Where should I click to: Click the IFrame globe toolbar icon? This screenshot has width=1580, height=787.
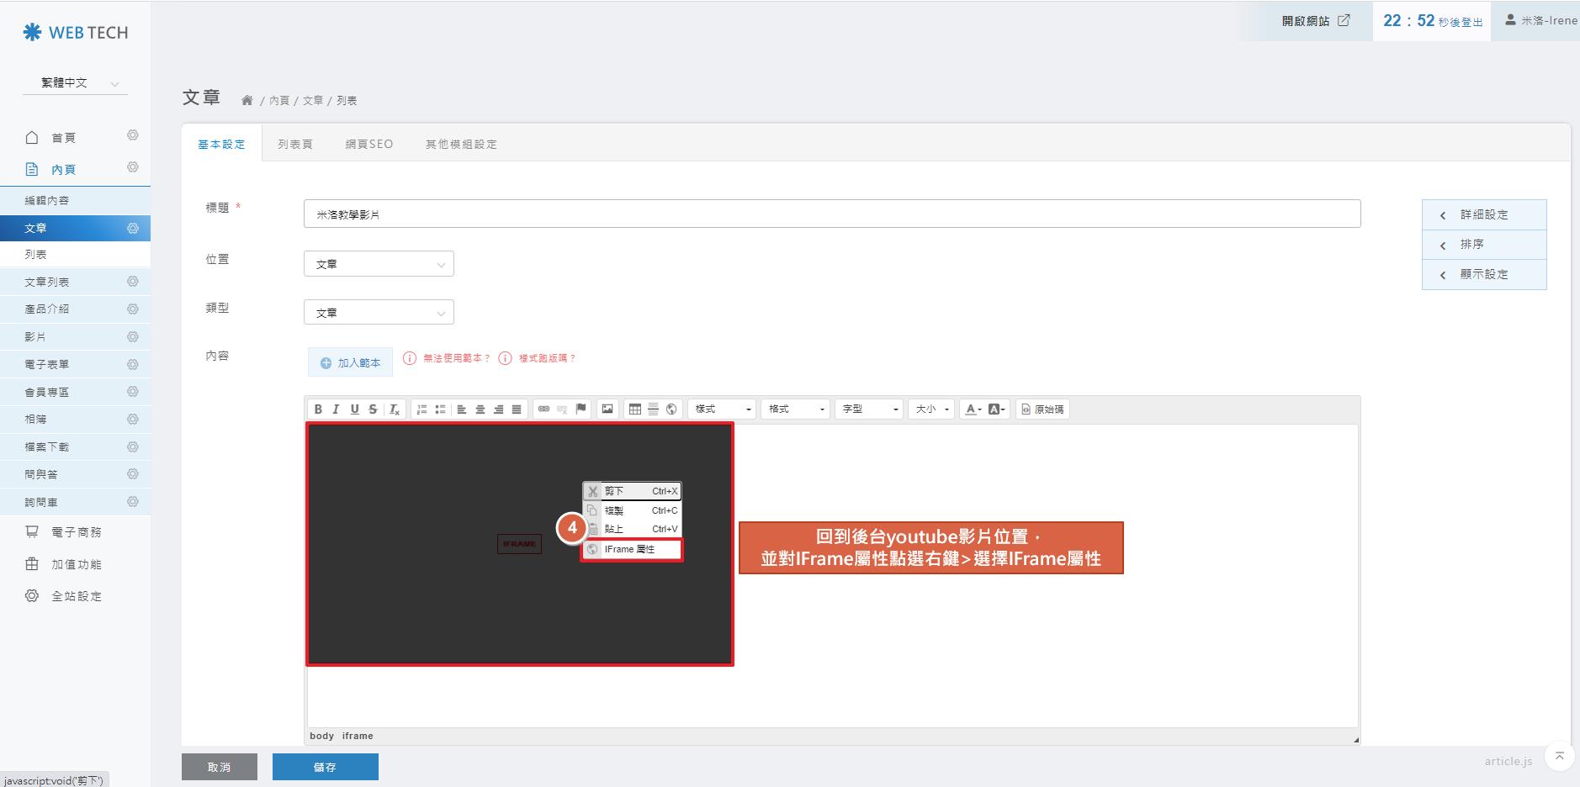tap(671, 409)
